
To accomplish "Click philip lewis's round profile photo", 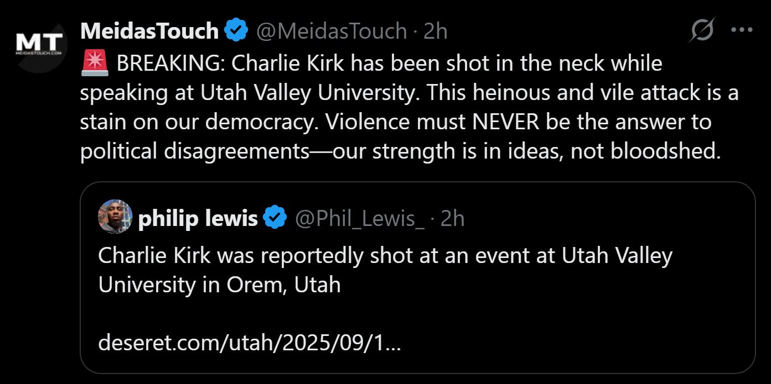I will [x=115, y=217].
